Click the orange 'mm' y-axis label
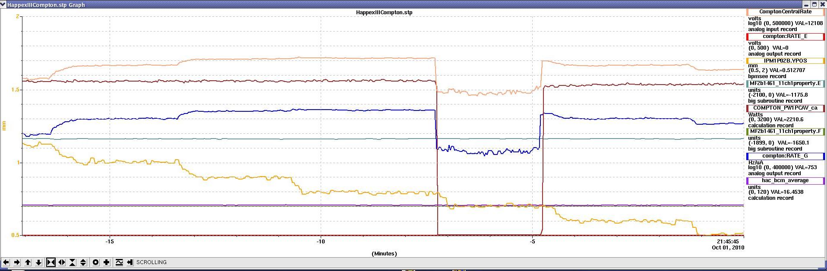Screen dimensions: 827x271 pyautogui.click(x=4, y=126)
